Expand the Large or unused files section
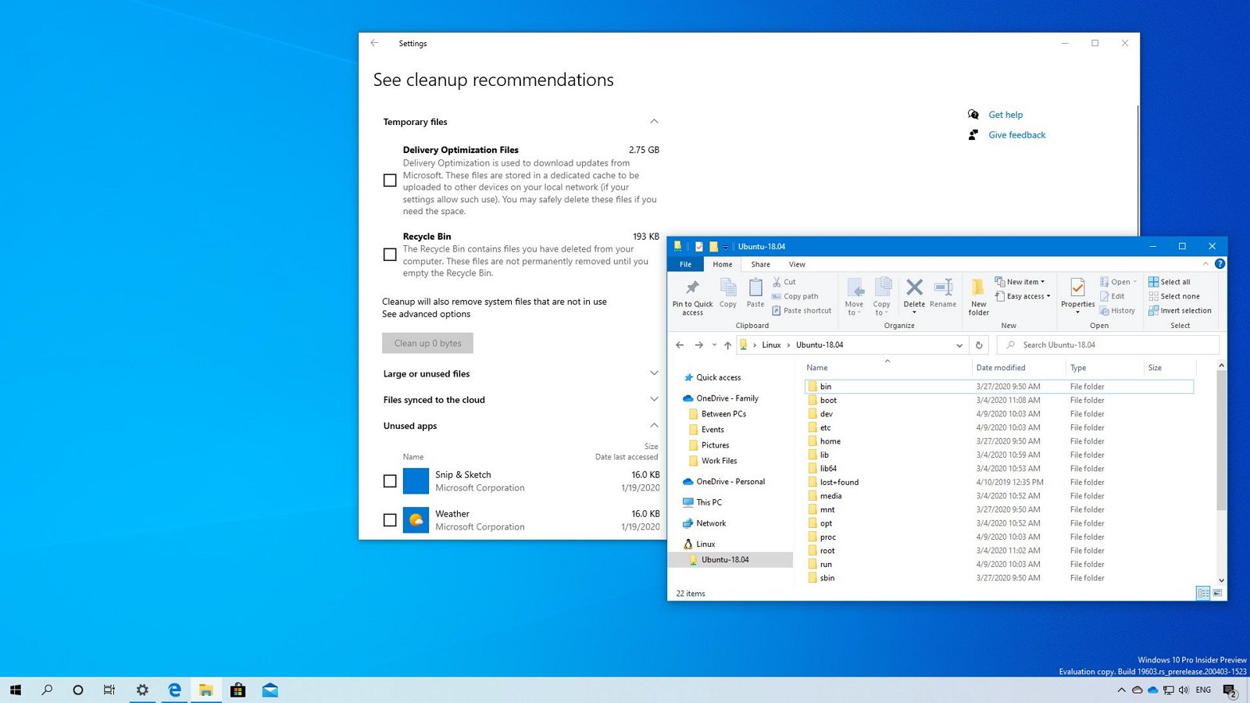The width and height of the screenshot is (1250, 703). tap(654, 373)
